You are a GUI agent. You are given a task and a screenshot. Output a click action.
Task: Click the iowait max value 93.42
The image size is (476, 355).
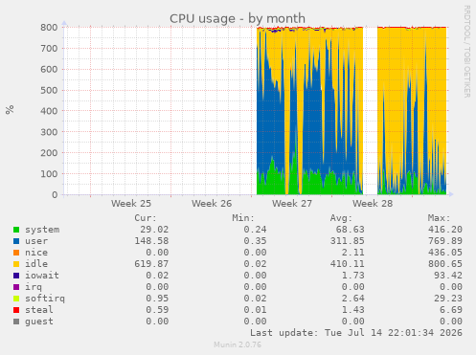(448, 276)
